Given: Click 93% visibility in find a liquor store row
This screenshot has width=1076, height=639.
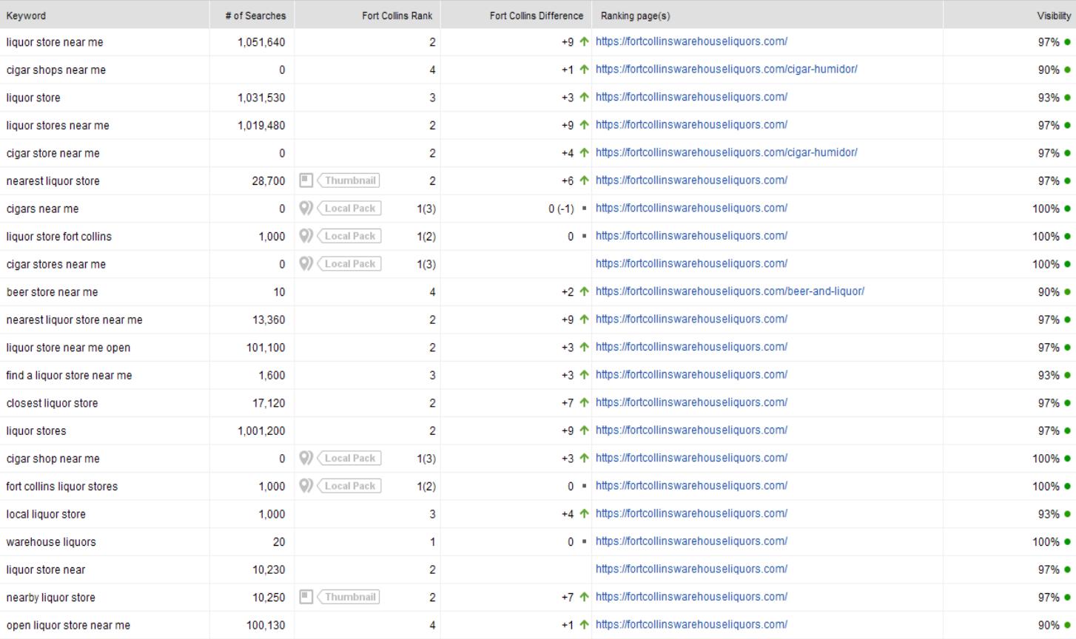Looking at the screenshot, I should pyautogui.click(x=1049, y=376).
